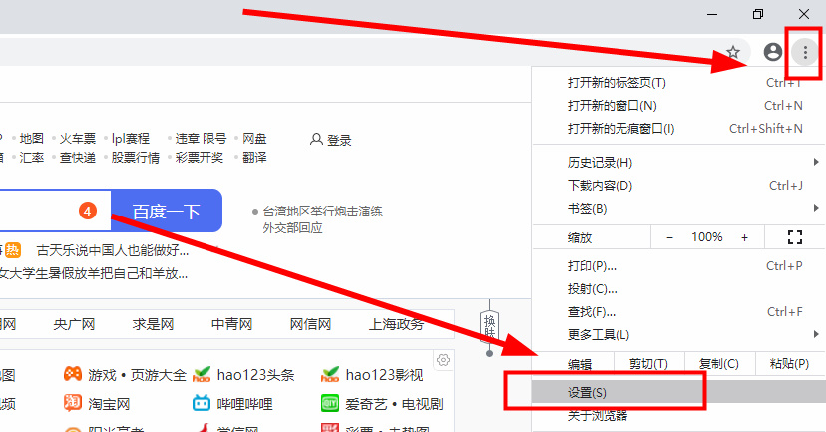Open the 违章 link
Screen dimensions: 826x432
(x=187, y=139)
